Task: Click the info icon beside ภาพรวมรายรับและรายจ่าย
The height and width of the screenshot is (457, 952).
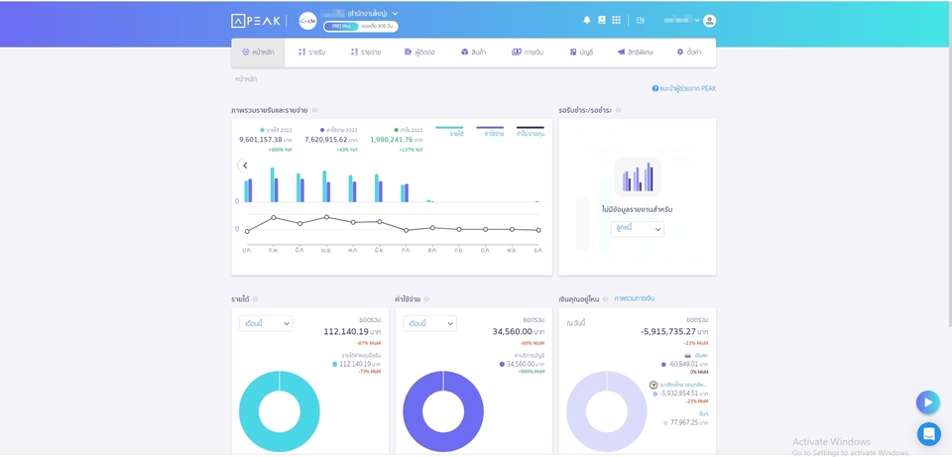Action: [x=314, y=110]
